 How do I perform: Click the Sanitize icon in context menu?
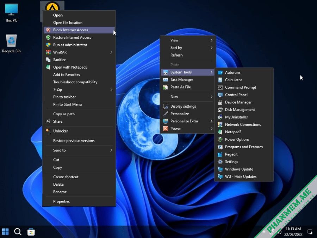coord(48,60)
